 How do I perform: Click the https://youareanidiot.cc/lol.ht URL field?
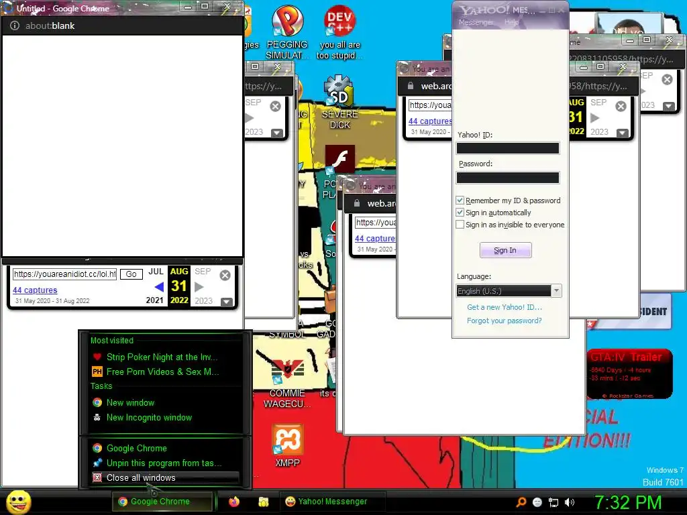(x=65, y=274)
